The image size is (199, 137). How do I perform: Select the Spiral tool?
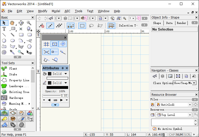pos(4,52)
